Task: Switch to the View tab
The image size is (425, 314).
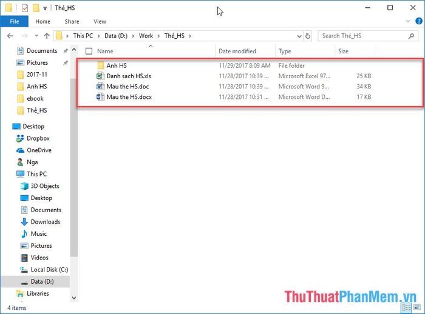Action: click(x=100, y=22)
